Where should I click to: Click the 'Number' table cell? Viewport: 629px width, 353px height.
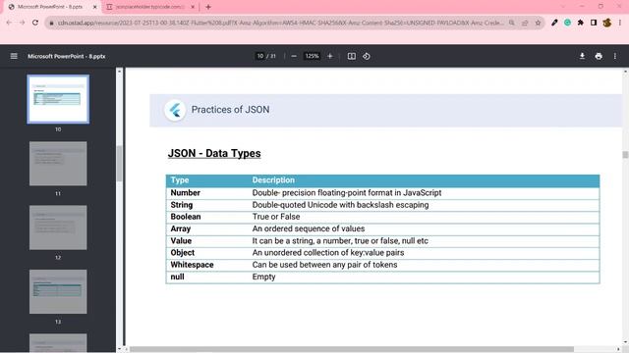186,193
